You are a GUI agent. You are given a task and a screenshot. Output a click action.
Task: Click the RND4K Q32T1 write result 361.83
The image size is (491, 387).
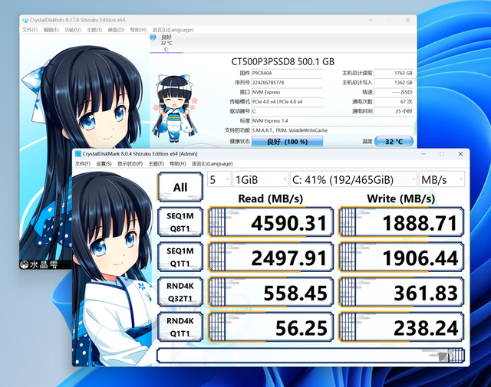pyautogui.click(x=401, y=293)
